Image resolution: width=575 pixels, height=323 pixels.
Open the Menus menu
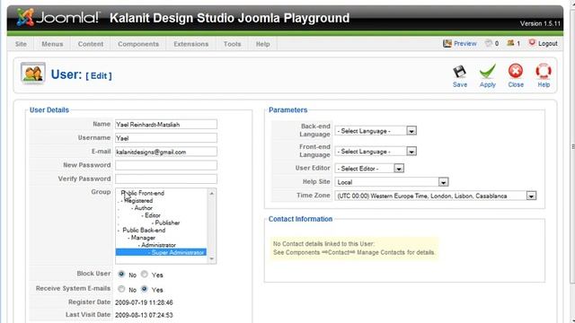click(x=52, y=44)
